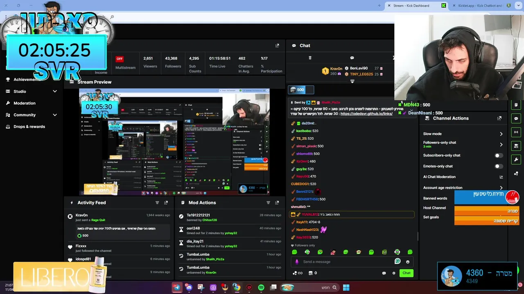Click the Stream Preview video thumbnail
Image resolution: width=524 pixels, height=294 pixels.
point(174,142)
